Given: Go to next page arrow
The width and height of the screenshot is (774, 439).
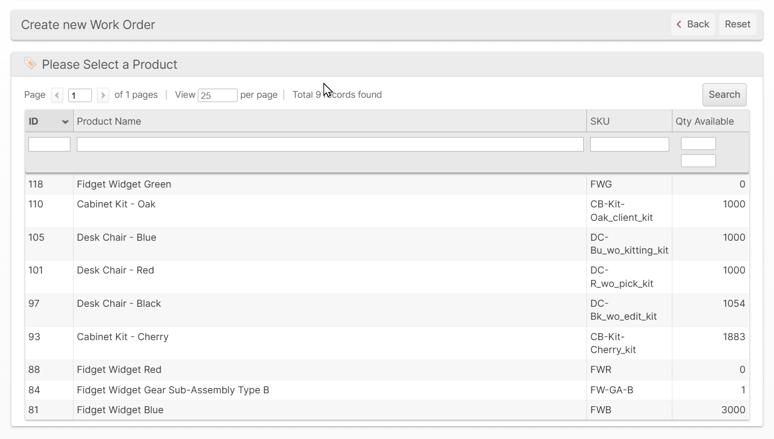Looking at the screenshot, I should coord(103,95).
